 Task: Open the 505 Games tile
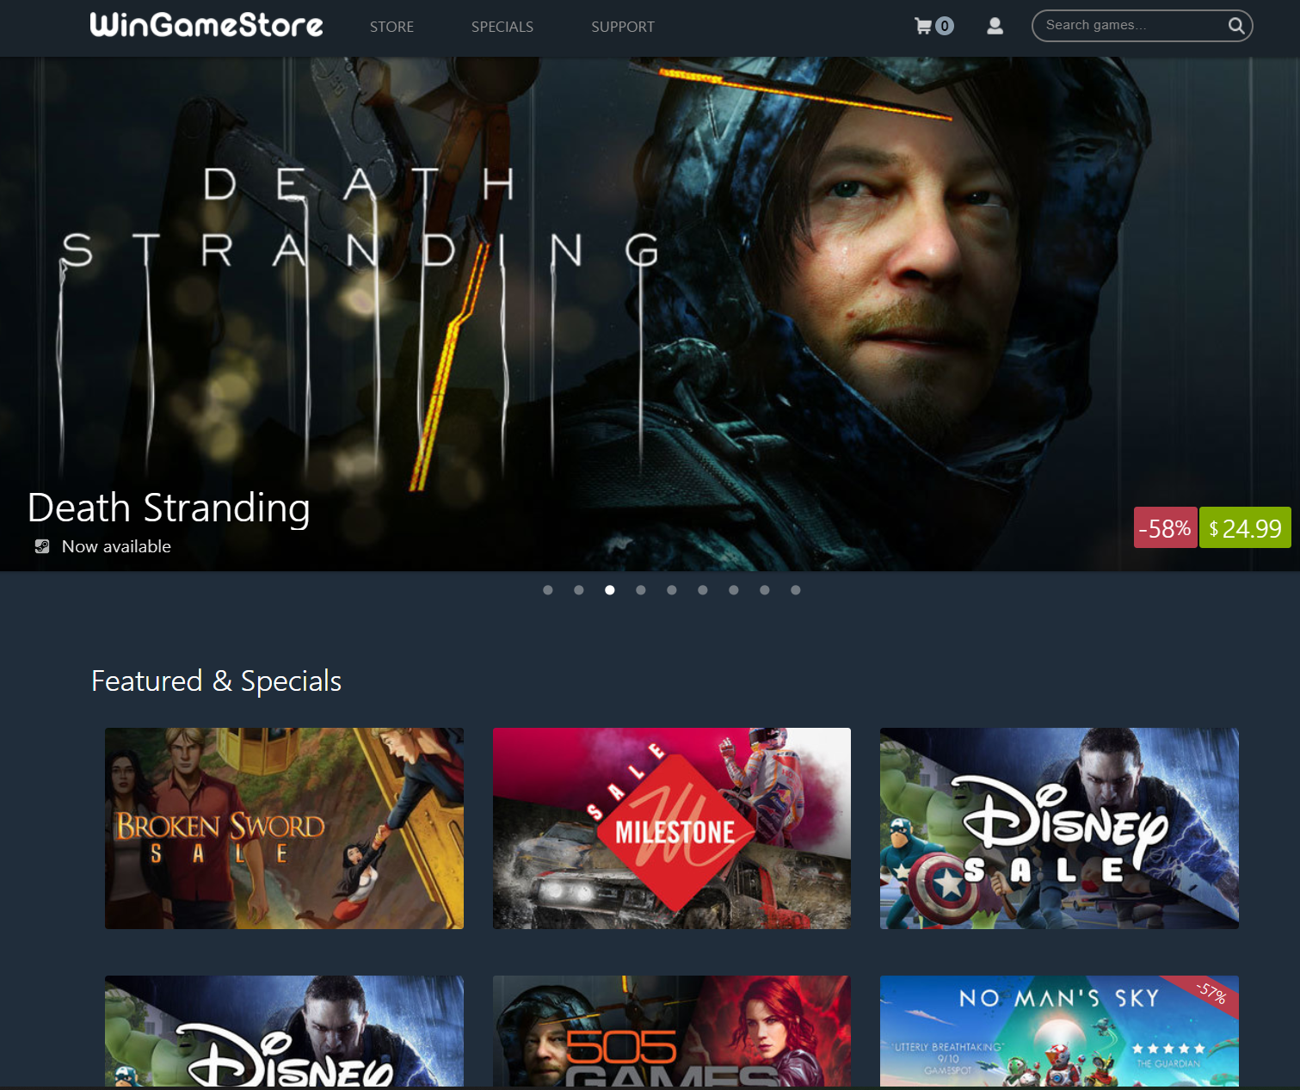point(672,1031)
